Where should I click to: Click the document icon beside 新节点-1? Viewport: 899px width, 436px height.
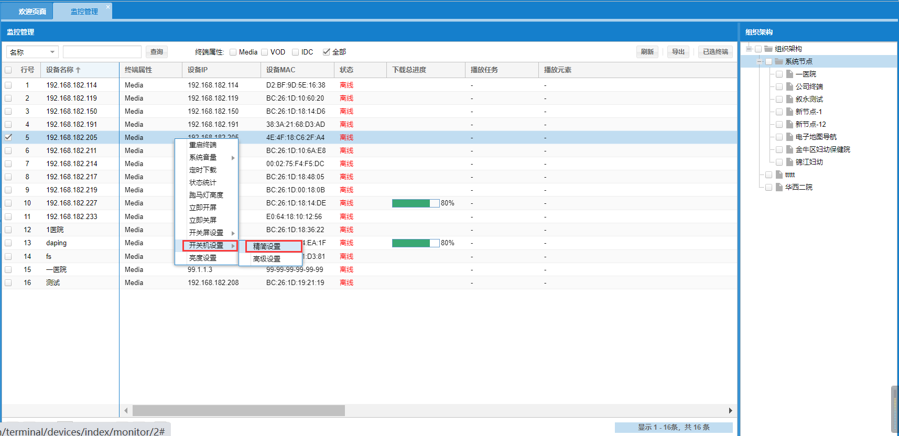pyautogui.click(x=789, y=112)
